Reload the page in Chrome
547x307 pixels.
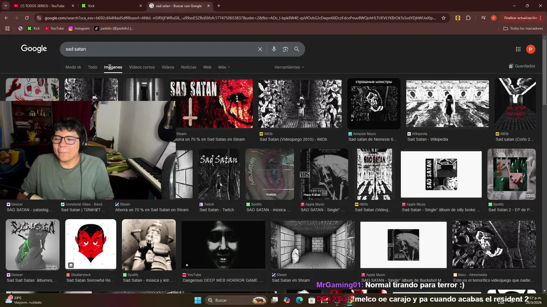26,18
